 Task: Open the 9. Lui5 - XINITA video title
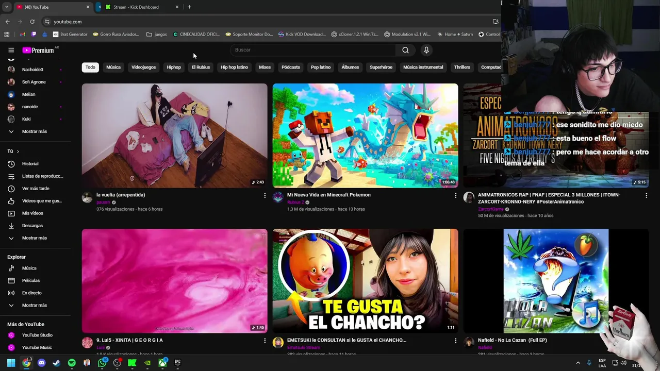click(x=129, y=340)
